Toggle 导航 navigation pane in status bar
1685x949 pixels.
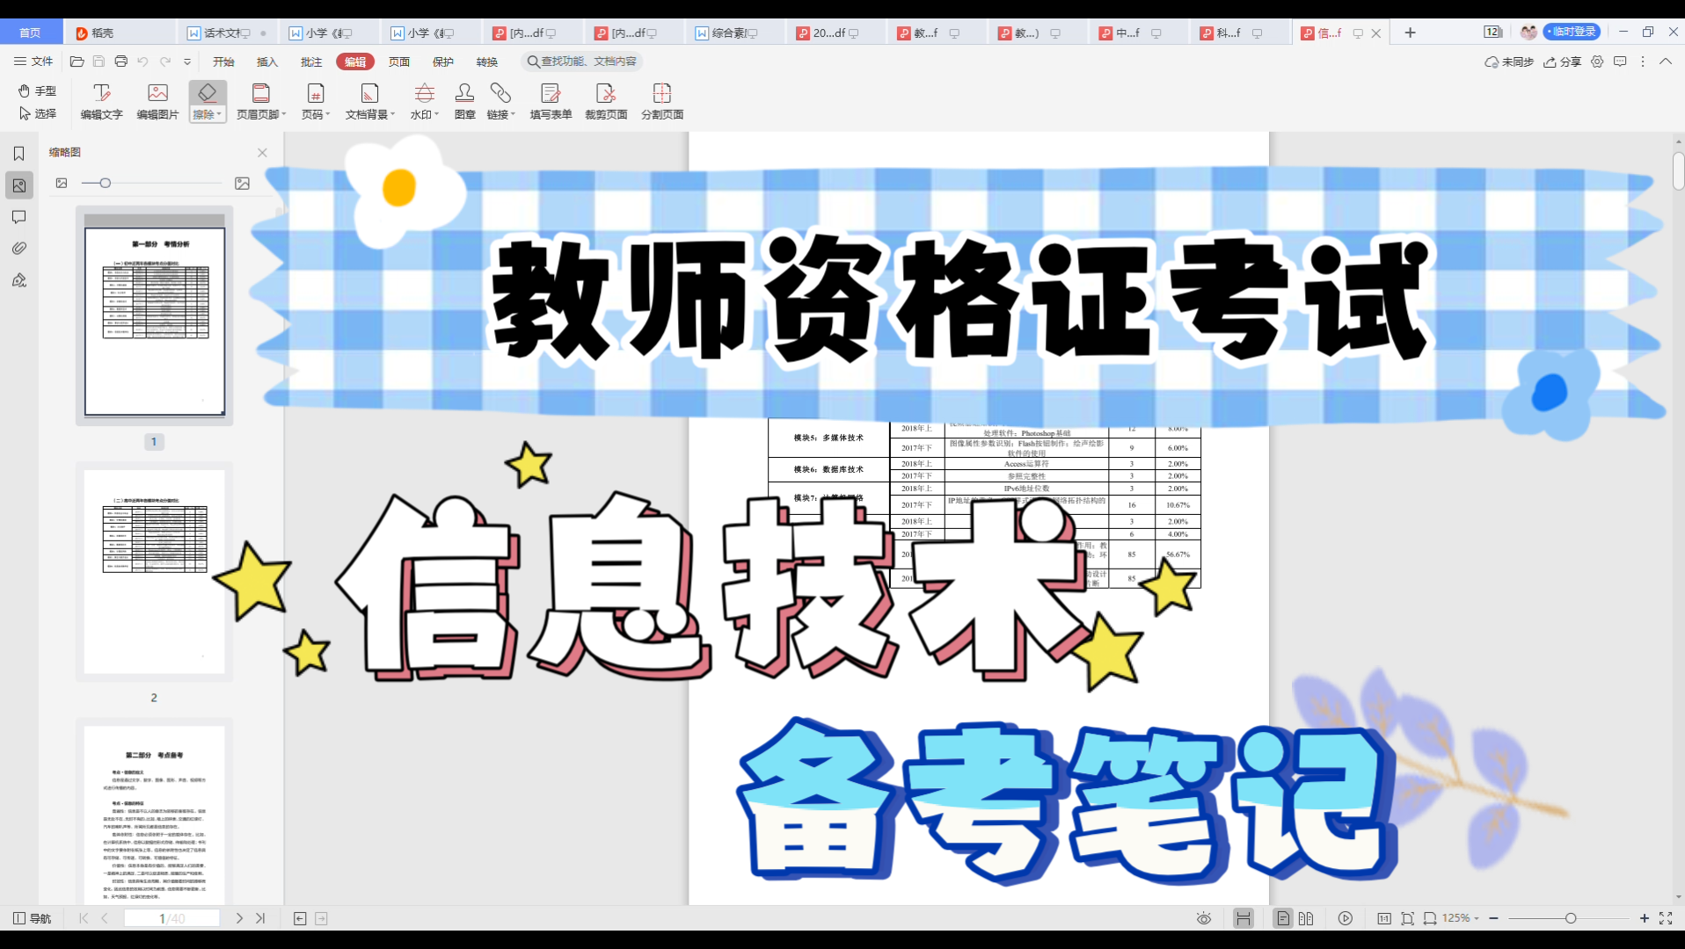(32, 918)
